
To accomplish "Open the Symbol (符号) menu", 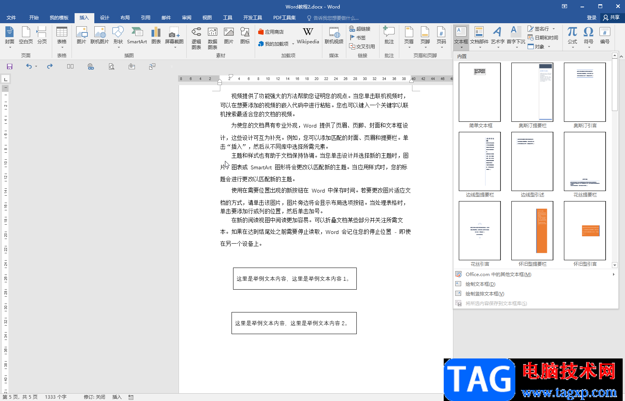I will tap(589, 37).
